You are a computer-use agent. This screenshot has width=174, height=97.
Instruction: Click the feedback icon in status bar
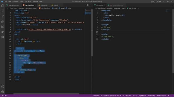(168, 96)
